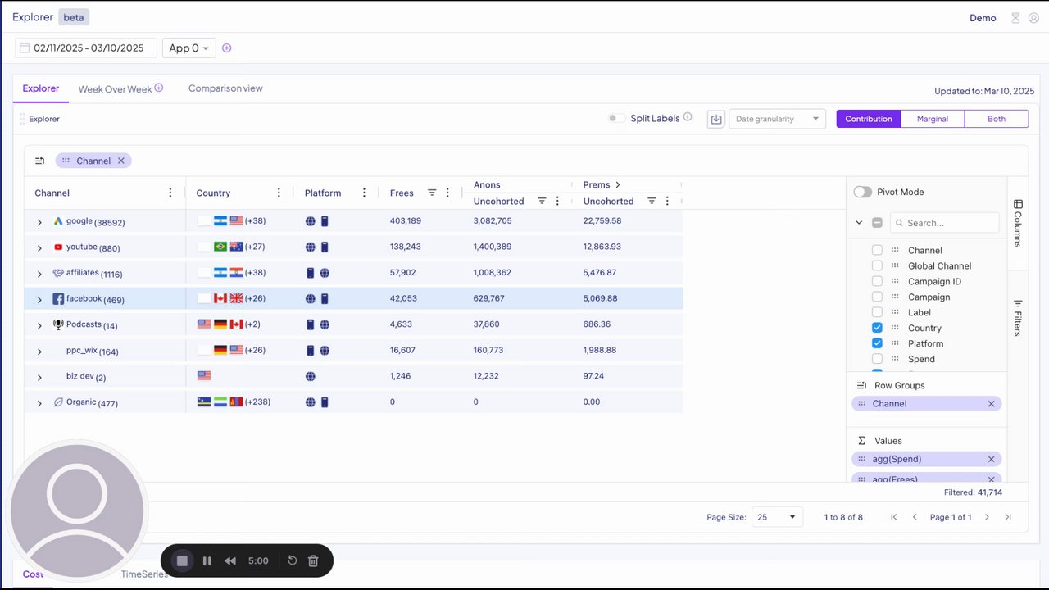Expand the ppc_wix channel row
The width and height of the screenshot is (1049, 590).
coord(39,352)
